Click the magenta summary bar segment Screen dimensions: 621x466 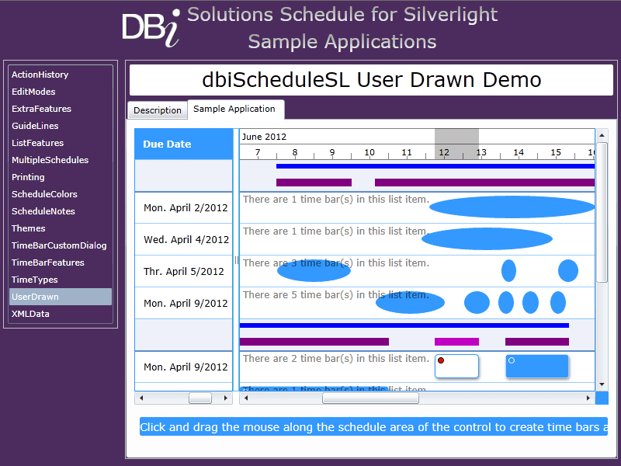pos(456,342)
